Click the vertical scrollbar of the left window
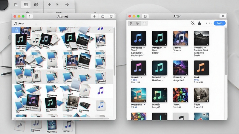The height and width of the screenshot is (134, 239). [114, 52]
